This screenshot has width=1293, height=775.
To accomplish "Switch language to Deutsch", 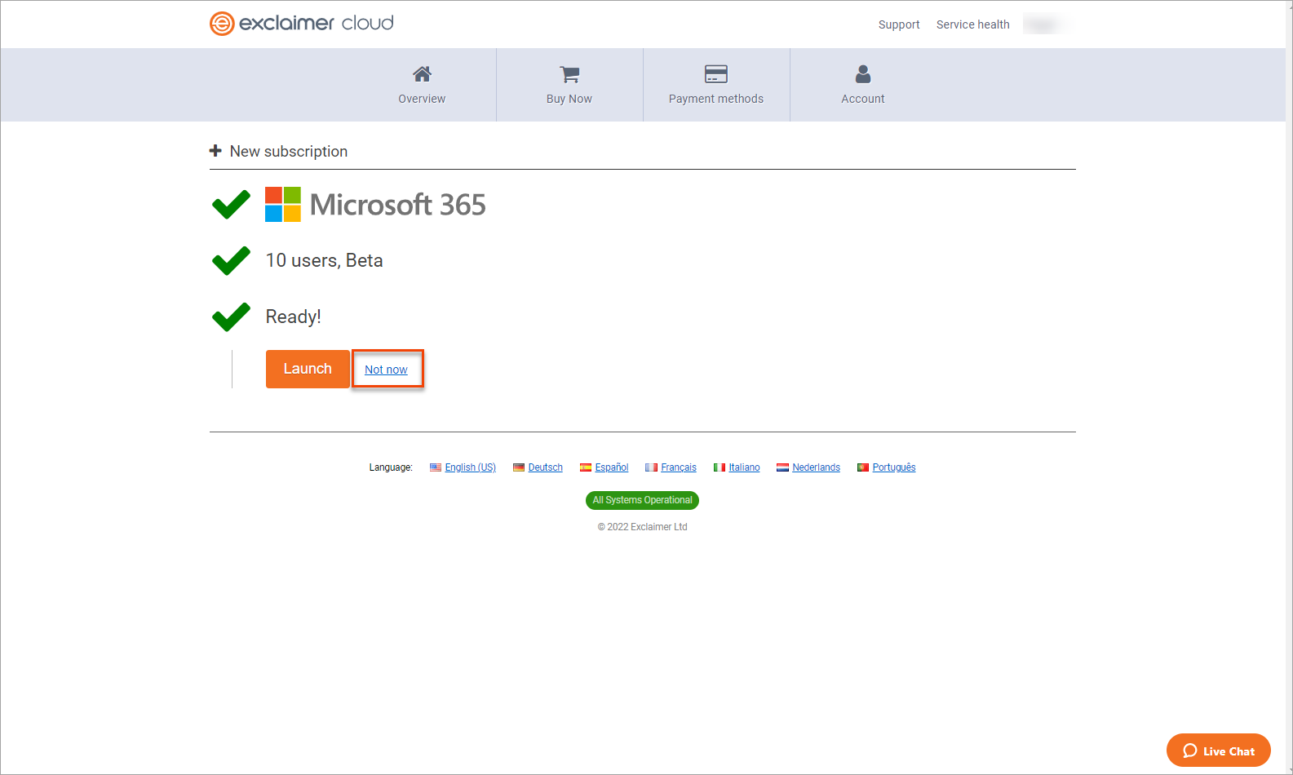I will coord(545,467).
